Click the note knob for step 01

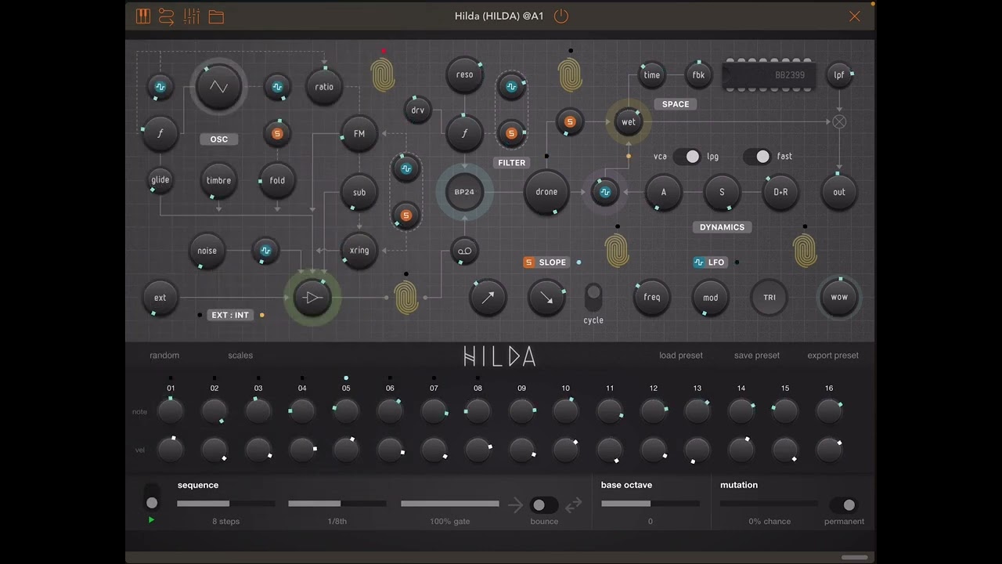[171, 410]
